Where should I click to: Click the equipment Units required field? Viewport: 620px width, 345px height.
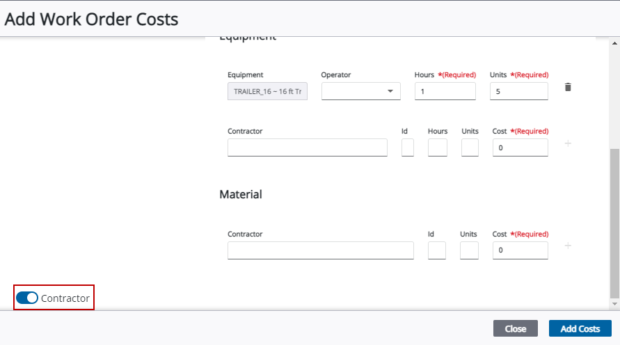[518, 91]
